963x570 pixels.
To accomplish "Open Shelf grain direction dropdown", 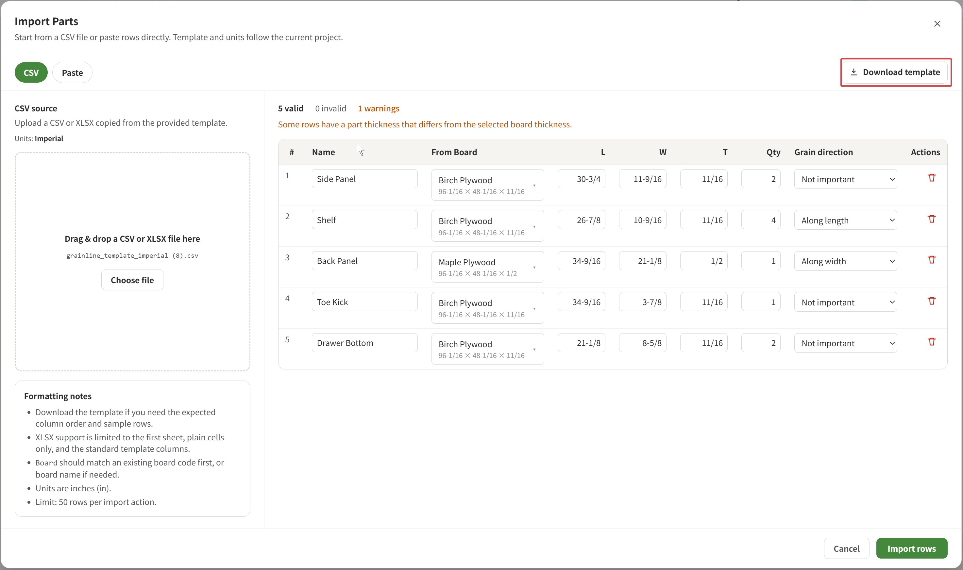I will (845, 220).
